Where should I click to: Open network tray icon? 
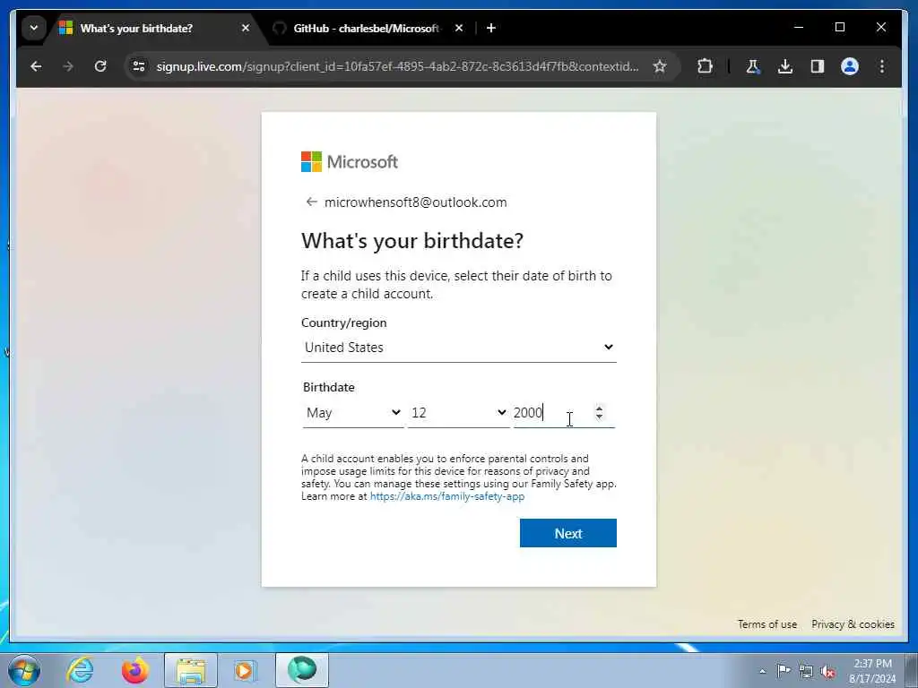tap(806, 672)
